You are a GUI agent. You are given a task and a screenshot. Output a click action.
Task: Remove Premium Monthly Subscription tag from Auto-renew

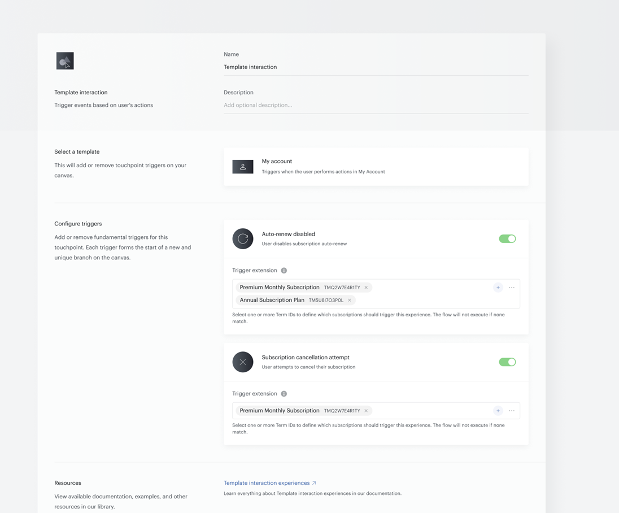(x=366, y=288)
